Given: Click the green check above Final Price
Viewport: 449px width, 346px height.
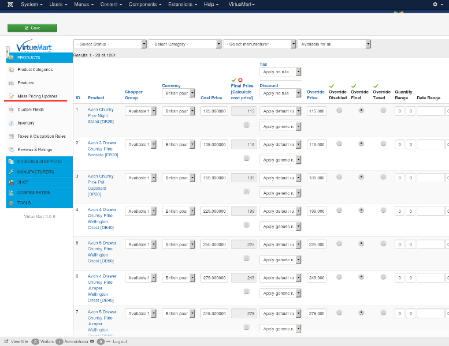Looking at the screenshot, I should [x=233, y=80].
